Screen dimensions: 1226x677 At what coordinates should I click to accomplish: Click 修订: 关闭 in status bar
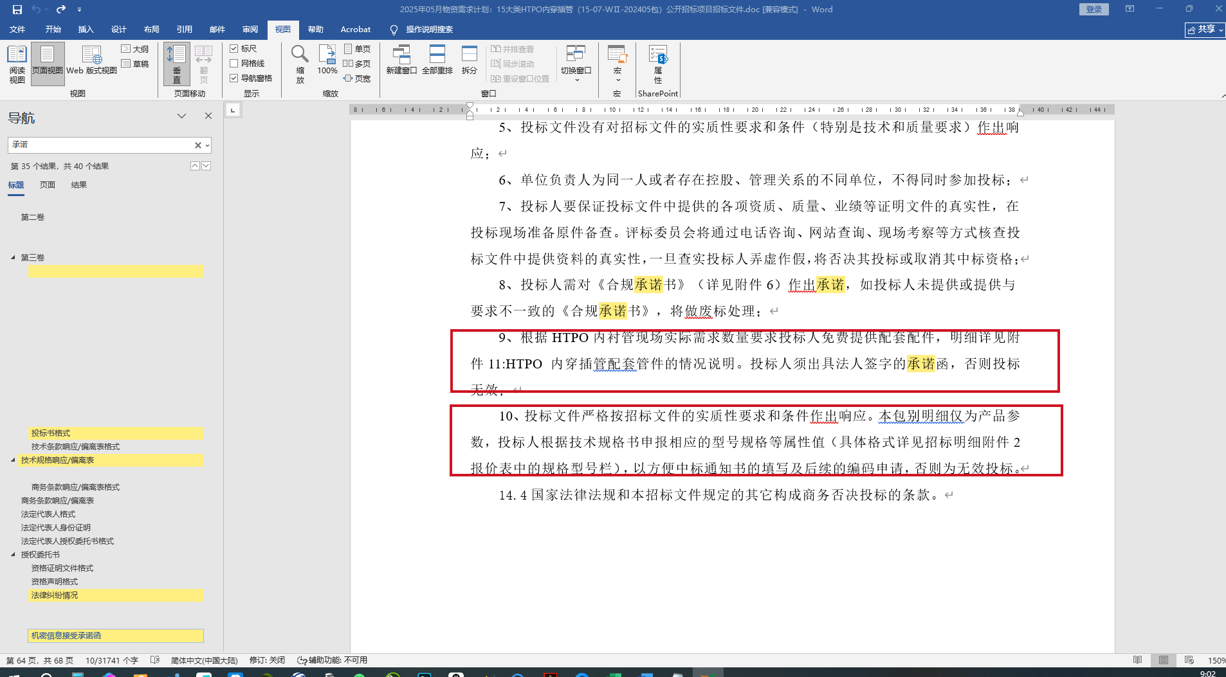pos(267,660)
